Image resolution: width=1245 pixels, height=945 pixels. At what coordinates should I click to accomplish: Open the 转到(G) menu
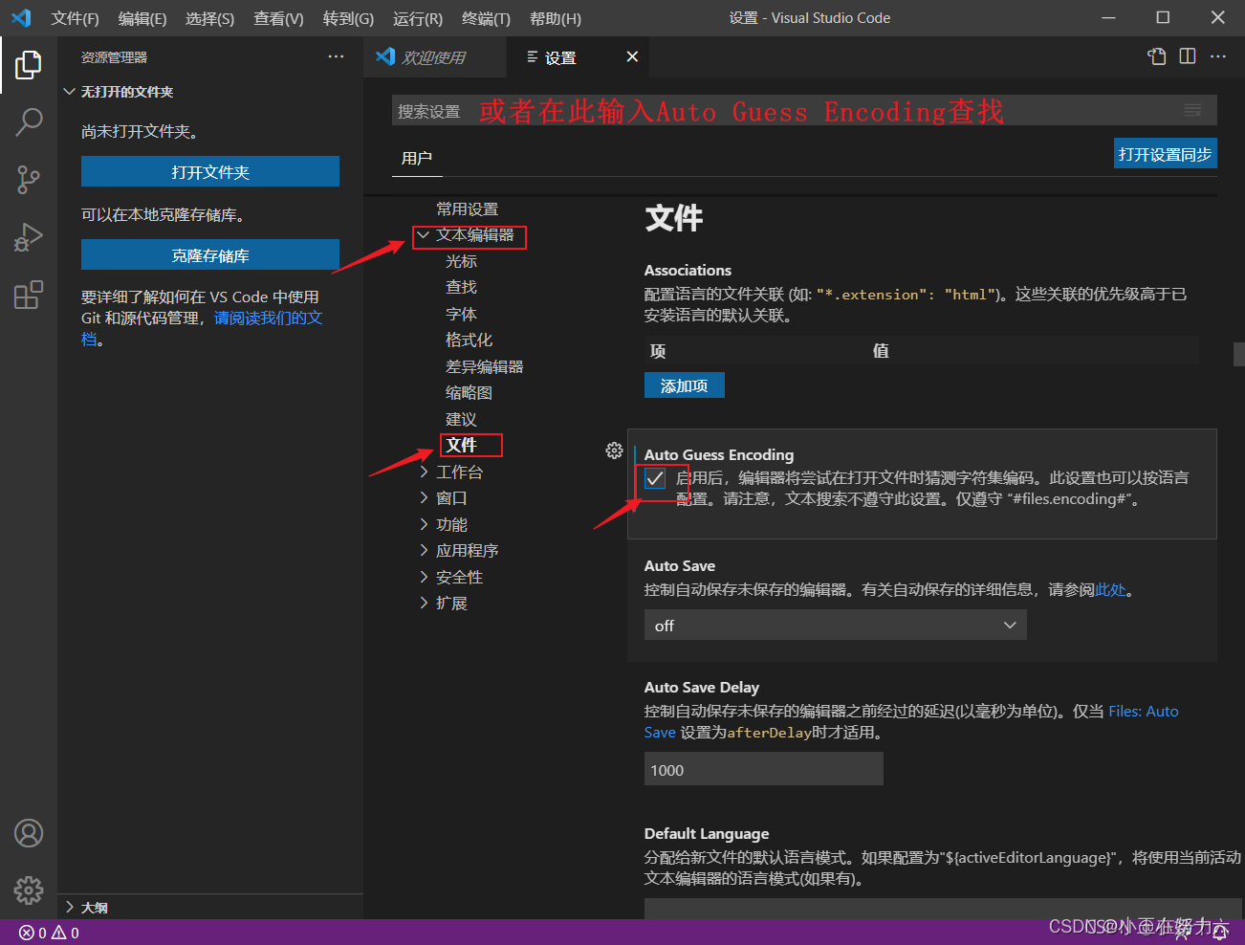[x=348, y=19]
